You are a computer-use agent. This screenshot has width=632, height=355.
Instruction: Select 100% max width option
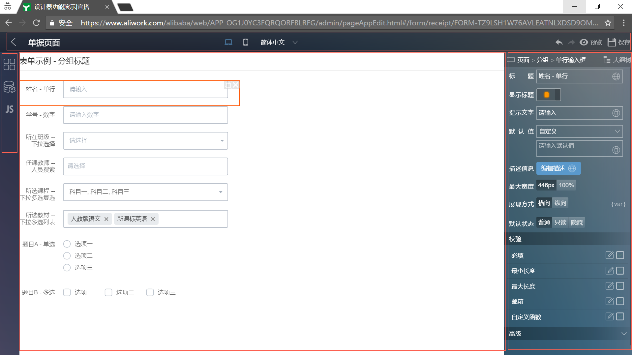pyautogui.click(x=566, y=185)
